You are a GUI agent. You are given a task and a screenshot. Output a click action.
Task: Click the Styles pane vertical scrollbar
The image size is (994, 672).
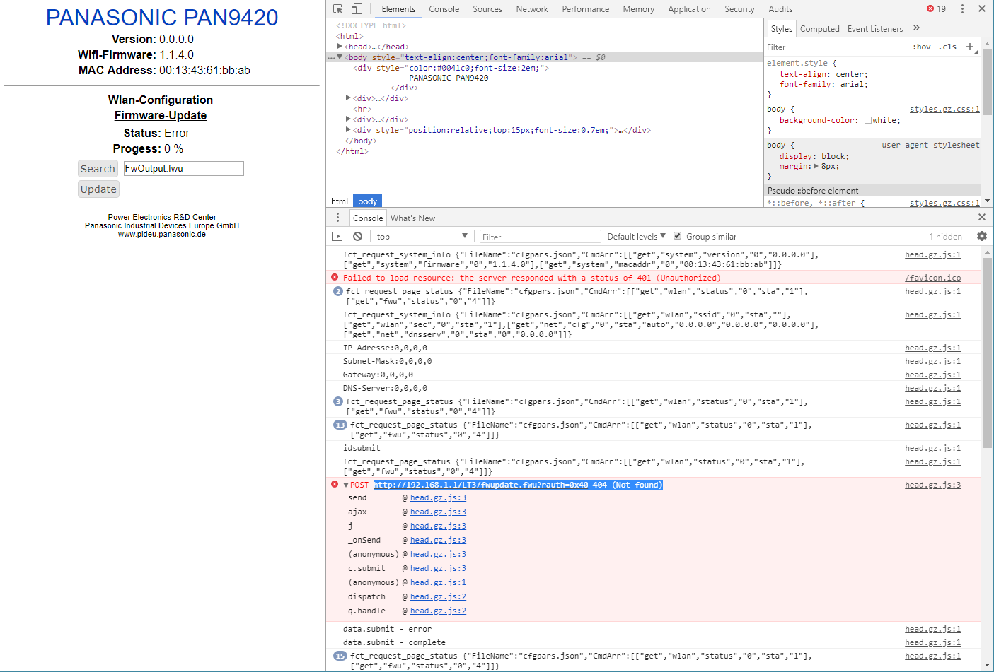click(987, 82)
